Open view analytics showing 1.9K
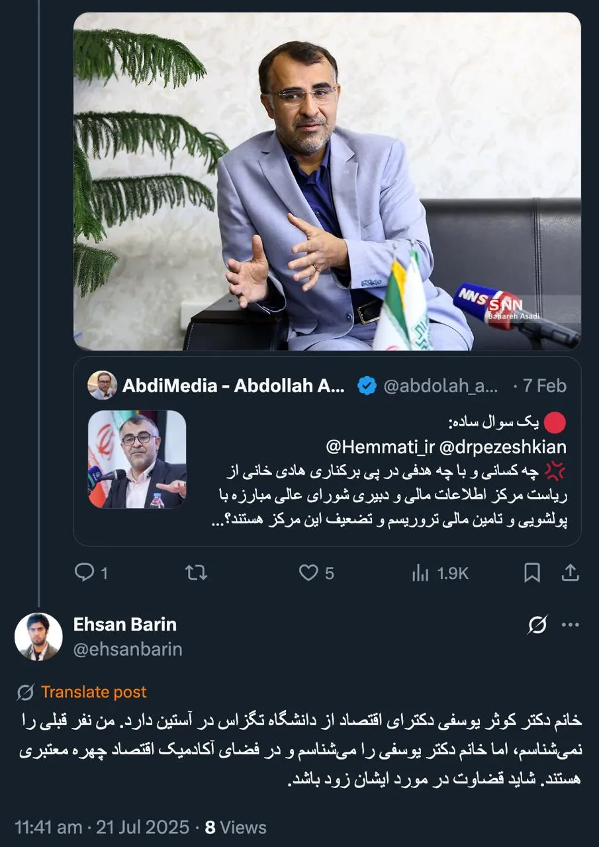This screenshot has width=599, height=847. (439, 573)
